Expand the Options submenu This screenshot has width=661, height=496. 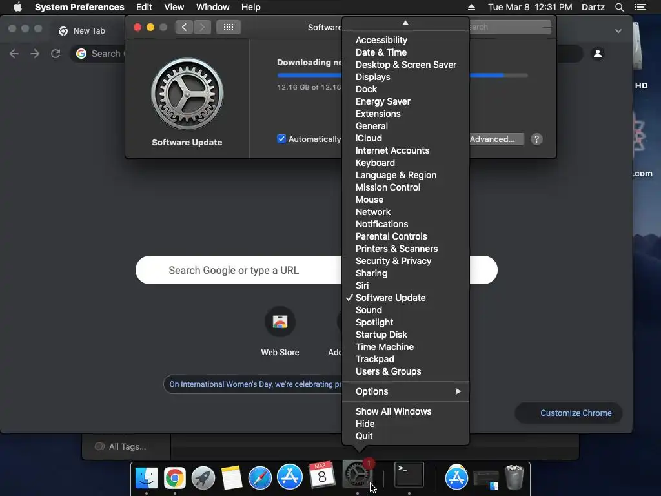tap(405, 391)
